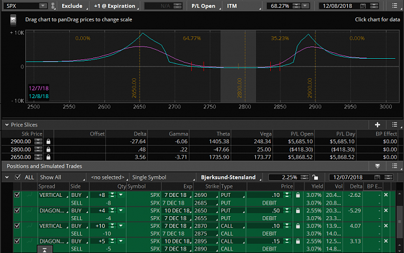Open the SPX symbol dropdown
The height and width of the screenshot is (253, 404).
tap(43, 6)
